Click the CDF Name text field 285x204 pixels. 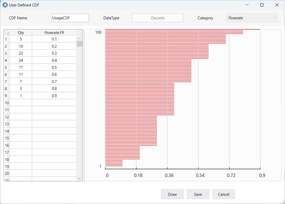pos(70,18)
